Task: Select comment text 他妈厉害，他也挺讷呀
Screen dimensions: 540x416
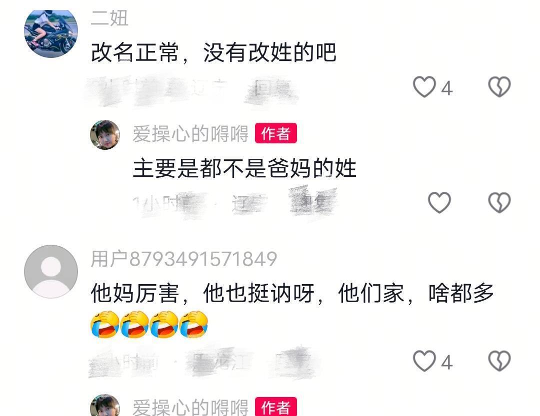Action: click(202, 294)
